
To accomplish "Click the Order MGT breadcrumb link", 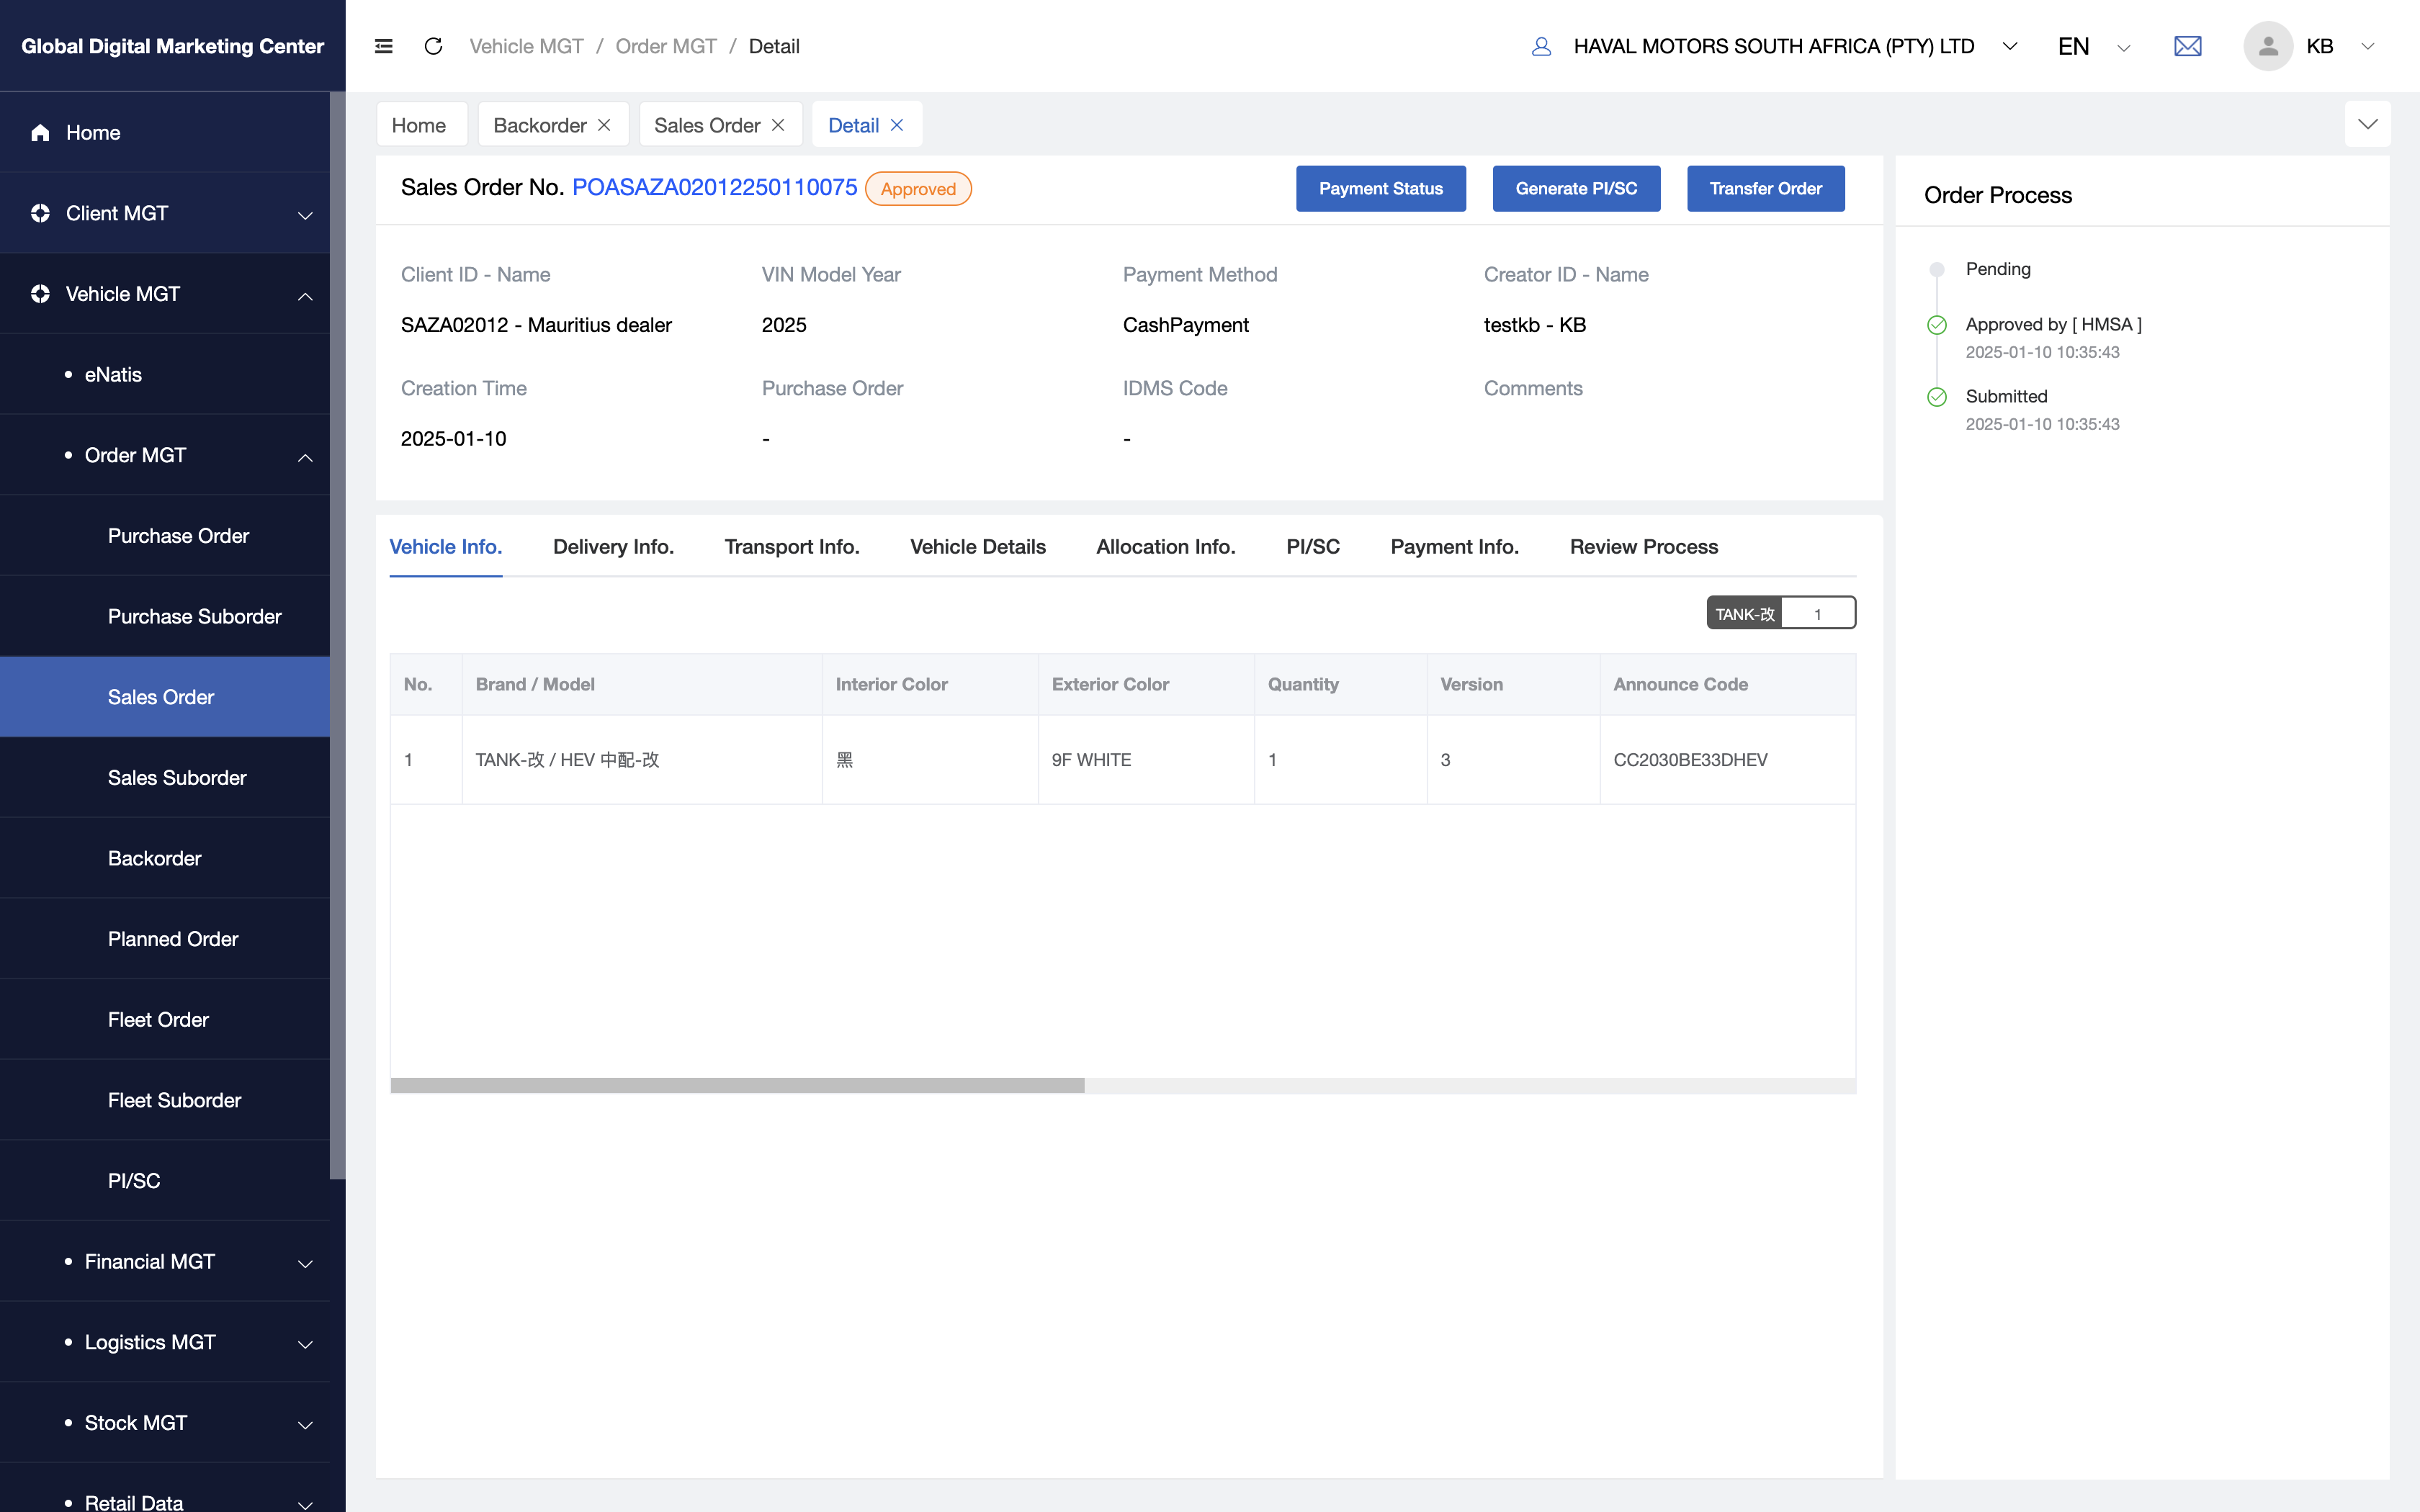I will coord(666,46).
